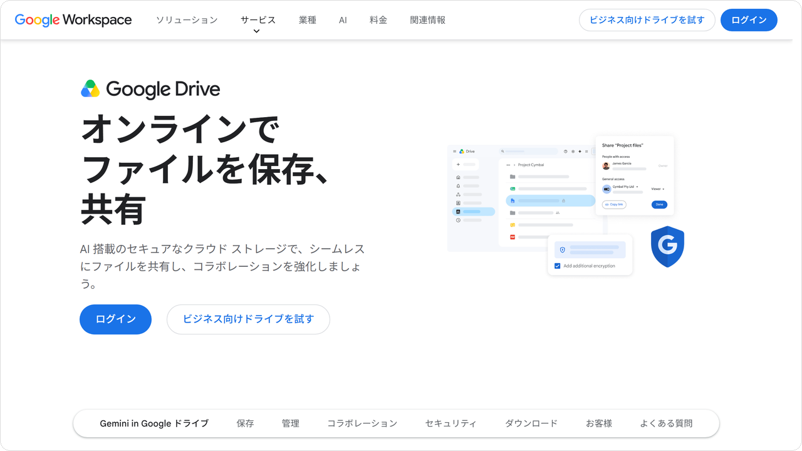Select the 管理 tab

[x=291, y=423]
